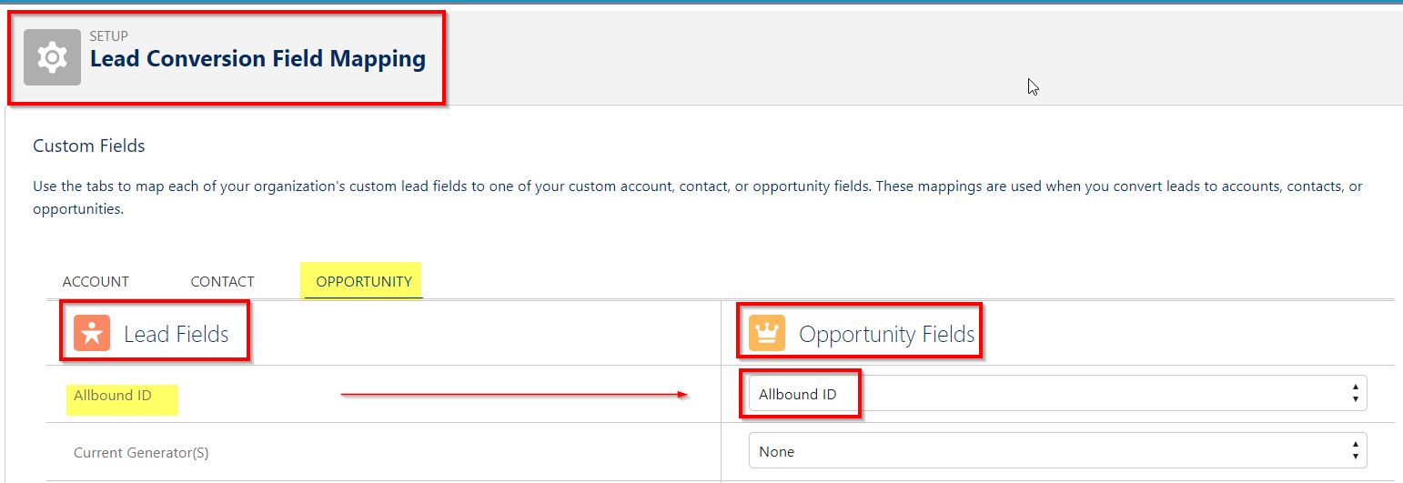
Task: Click the arrows on the None picklist
Action: pyautogui.click(x=1355, y=451)
